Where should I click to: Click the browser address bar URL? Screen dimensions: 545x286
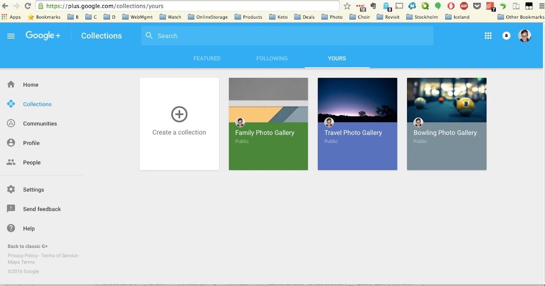pyautogui.click(x=187, y=6)
